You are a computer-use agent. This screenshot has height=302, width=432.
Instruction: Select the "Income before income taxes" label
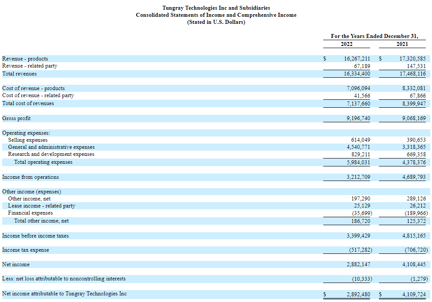point(35,236)
